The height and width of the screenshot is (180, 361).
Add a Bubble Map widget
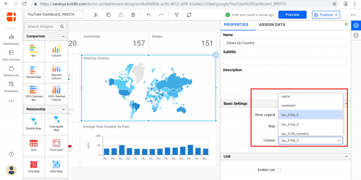click(34, 124)
